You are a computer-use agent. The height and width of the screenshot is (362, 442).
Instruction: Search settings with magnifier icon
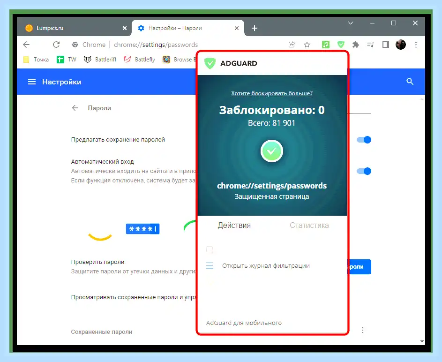[410, 82]
